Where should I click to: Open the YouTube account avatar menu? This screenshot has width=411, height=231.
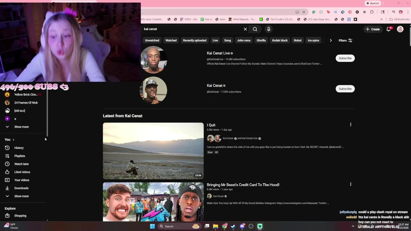pyautogui.click(x=400, y=29)
